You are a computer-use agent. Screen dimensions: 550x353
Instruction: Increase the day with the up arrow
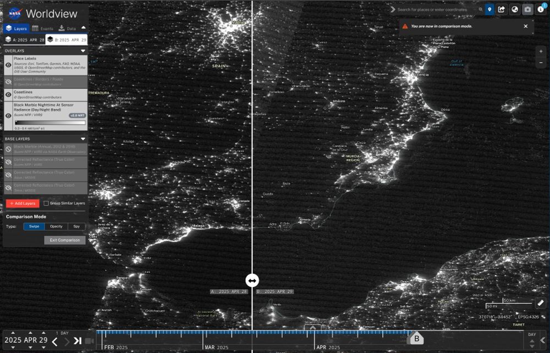43,333
